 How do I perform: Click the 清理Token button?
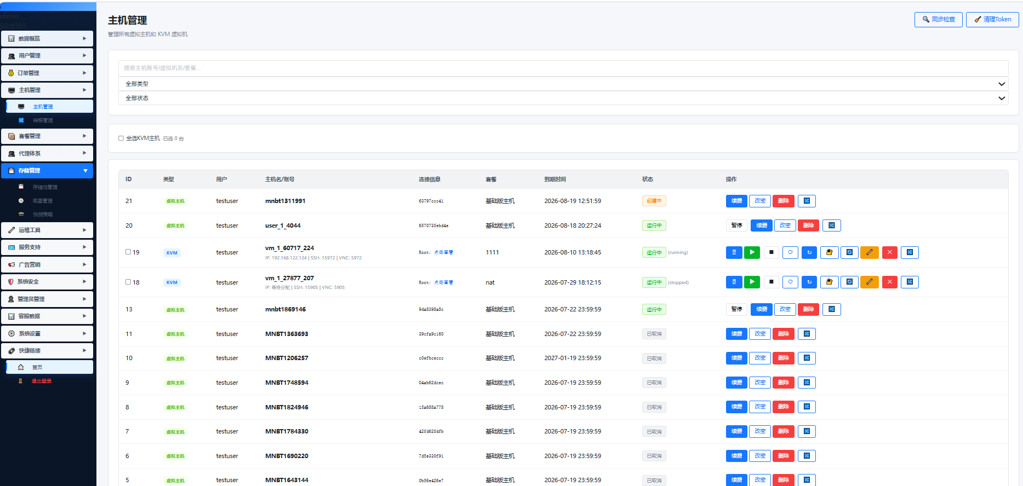tap(992, 19)
